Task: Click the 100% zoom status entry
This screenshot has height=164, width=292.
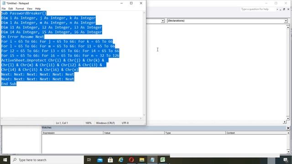Action: [88, 123]
